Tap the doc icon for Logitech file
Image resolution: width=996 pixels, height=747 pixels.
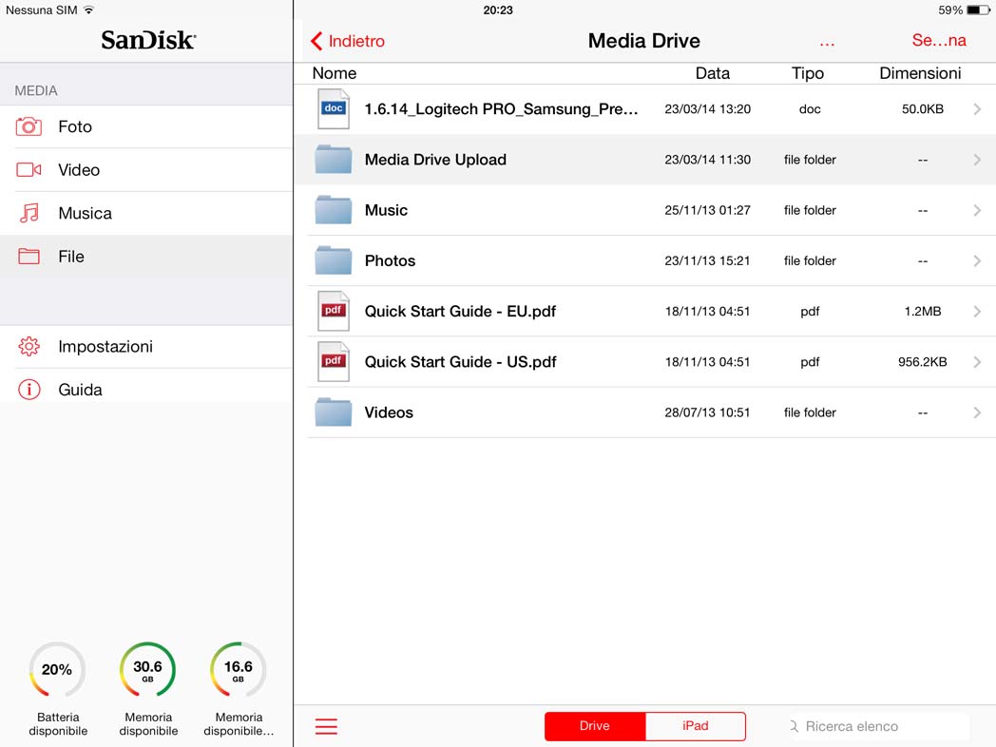pyautogui.click(x=334, y=109)
